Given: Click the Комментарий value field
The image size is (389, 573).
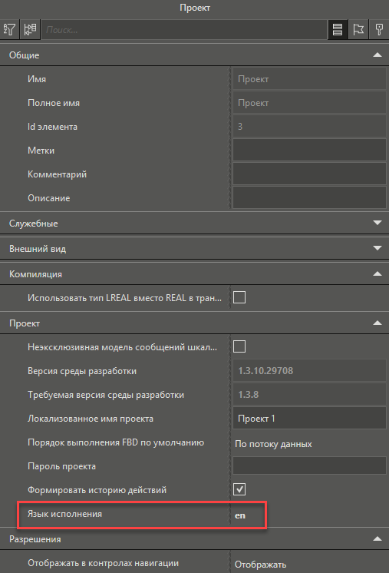Looking at the screenshot, I should 309,174.
